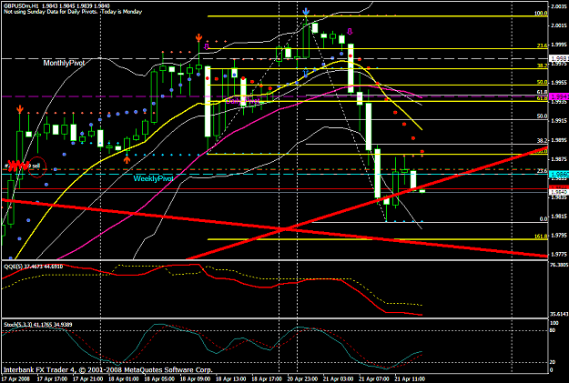Click the 1.9815 price scale label
This screenshot has height=383, width=569.
coord(559,217)
